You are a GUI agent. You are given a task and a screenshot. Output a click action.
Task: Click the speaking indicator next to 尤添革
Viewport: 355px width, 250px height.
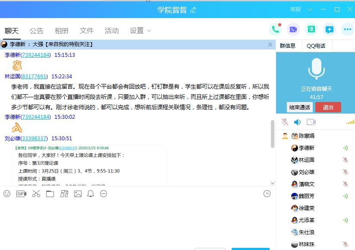click(x=345, y=220)
